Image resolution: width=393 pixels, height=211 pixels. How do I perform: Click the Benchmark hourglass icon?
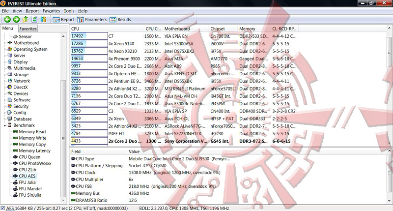[x=10, y=125]
